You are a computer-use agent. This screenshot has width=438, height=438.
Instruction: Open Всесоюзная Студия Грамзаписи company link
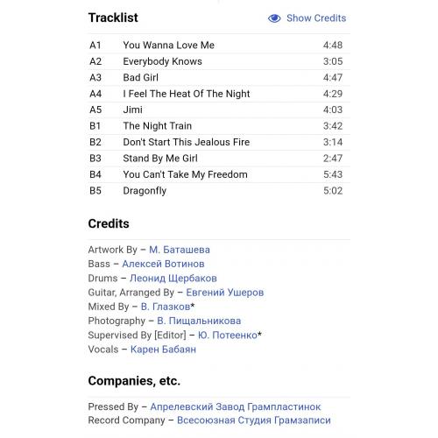point(254,420)
